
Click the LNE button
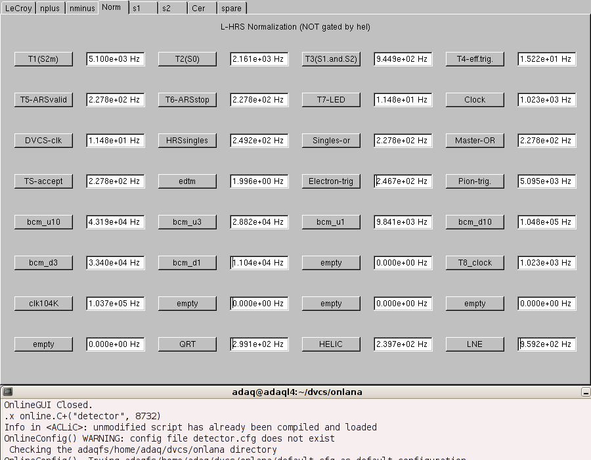(x=475, y=344)
